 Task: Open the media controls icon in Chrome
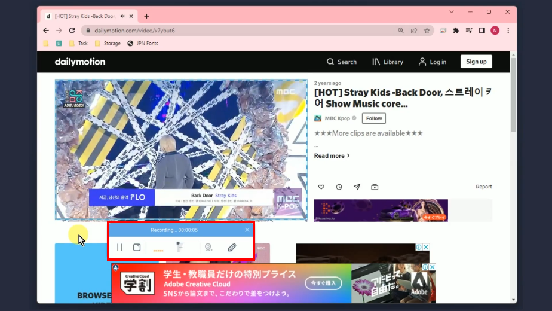469,31
